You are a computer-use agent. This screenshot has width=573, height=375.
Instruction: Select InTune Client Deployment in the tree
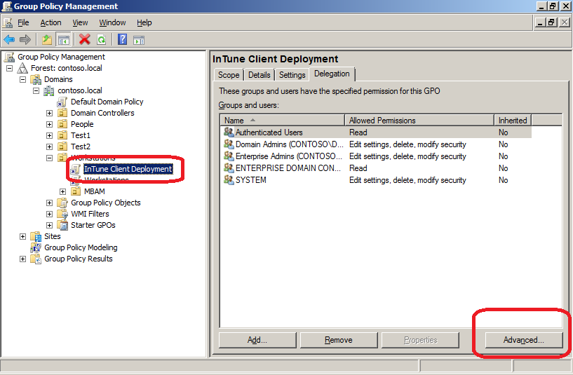tap(128, 169)
